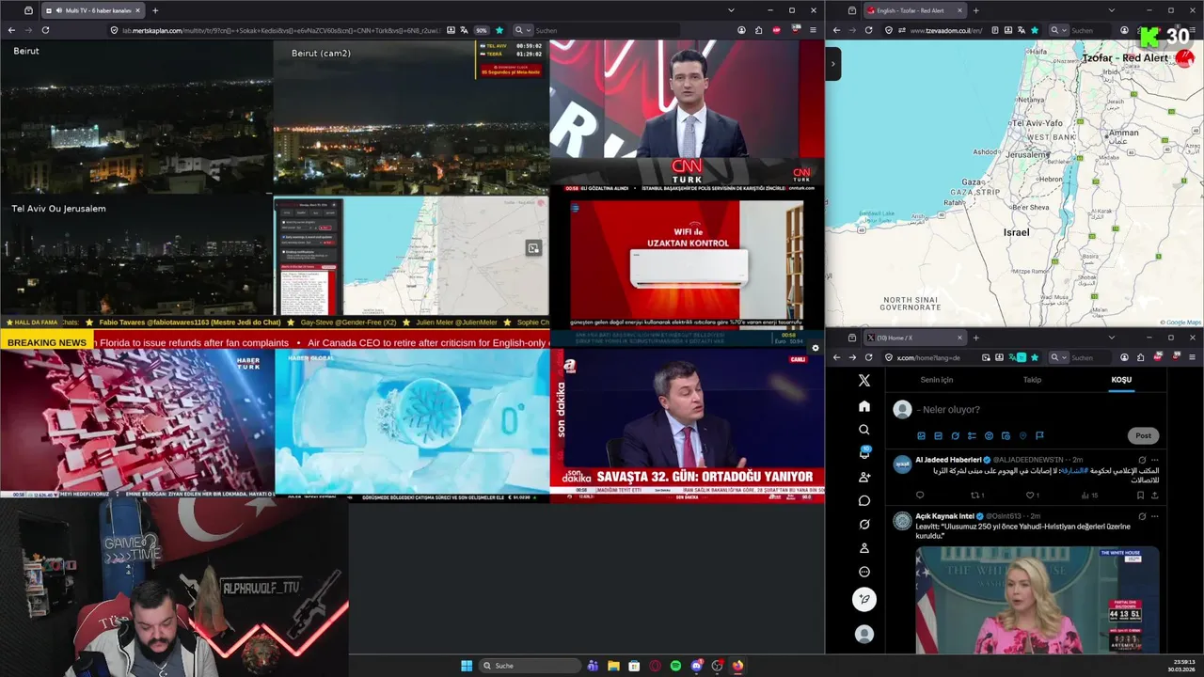
Task: Click Suchen search box in X window
Action: click(1091, 357)
